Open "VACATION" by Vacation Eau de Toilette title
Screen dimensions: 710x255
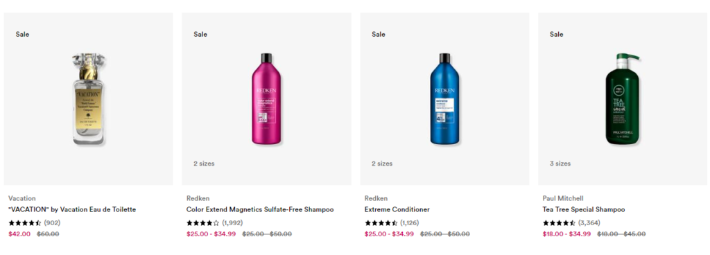[x=72, y=210]
